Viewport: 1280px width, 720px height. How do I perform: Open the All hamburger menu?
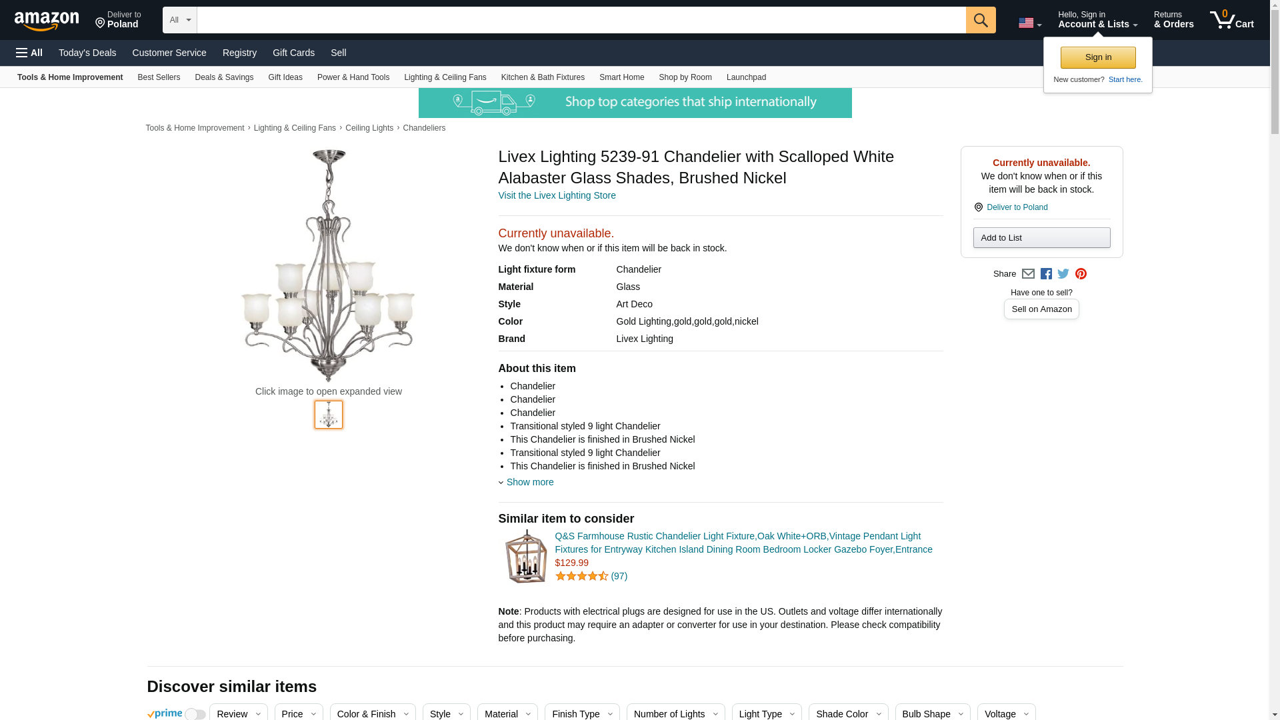click(x=29, y=53)
